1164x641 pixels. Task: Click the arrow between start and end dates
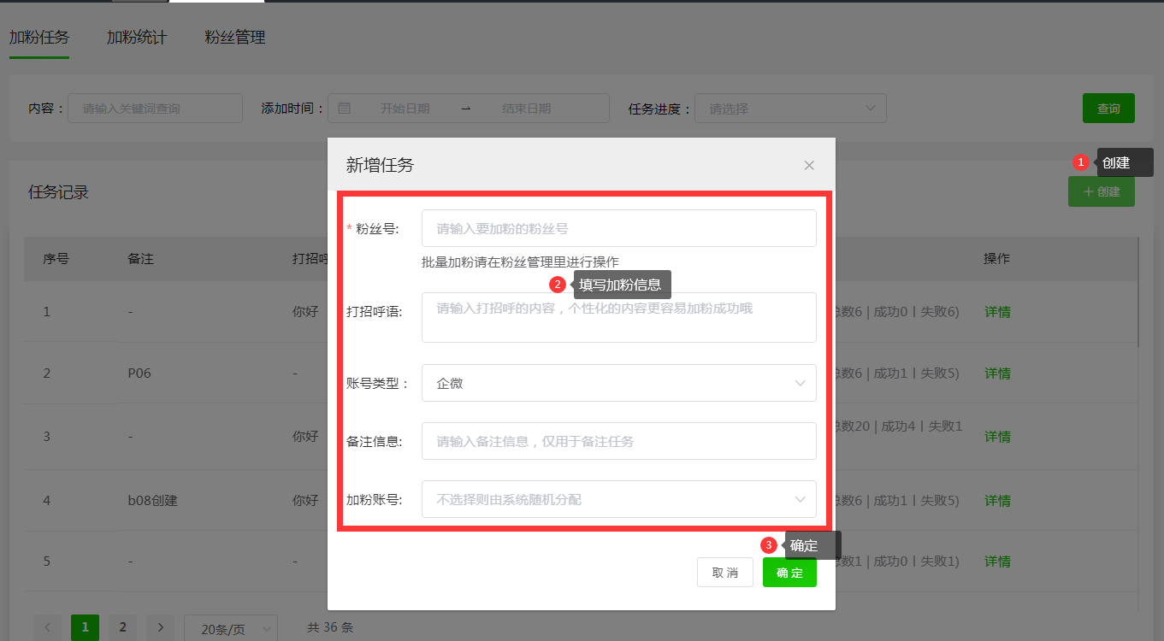pos(466,109)
